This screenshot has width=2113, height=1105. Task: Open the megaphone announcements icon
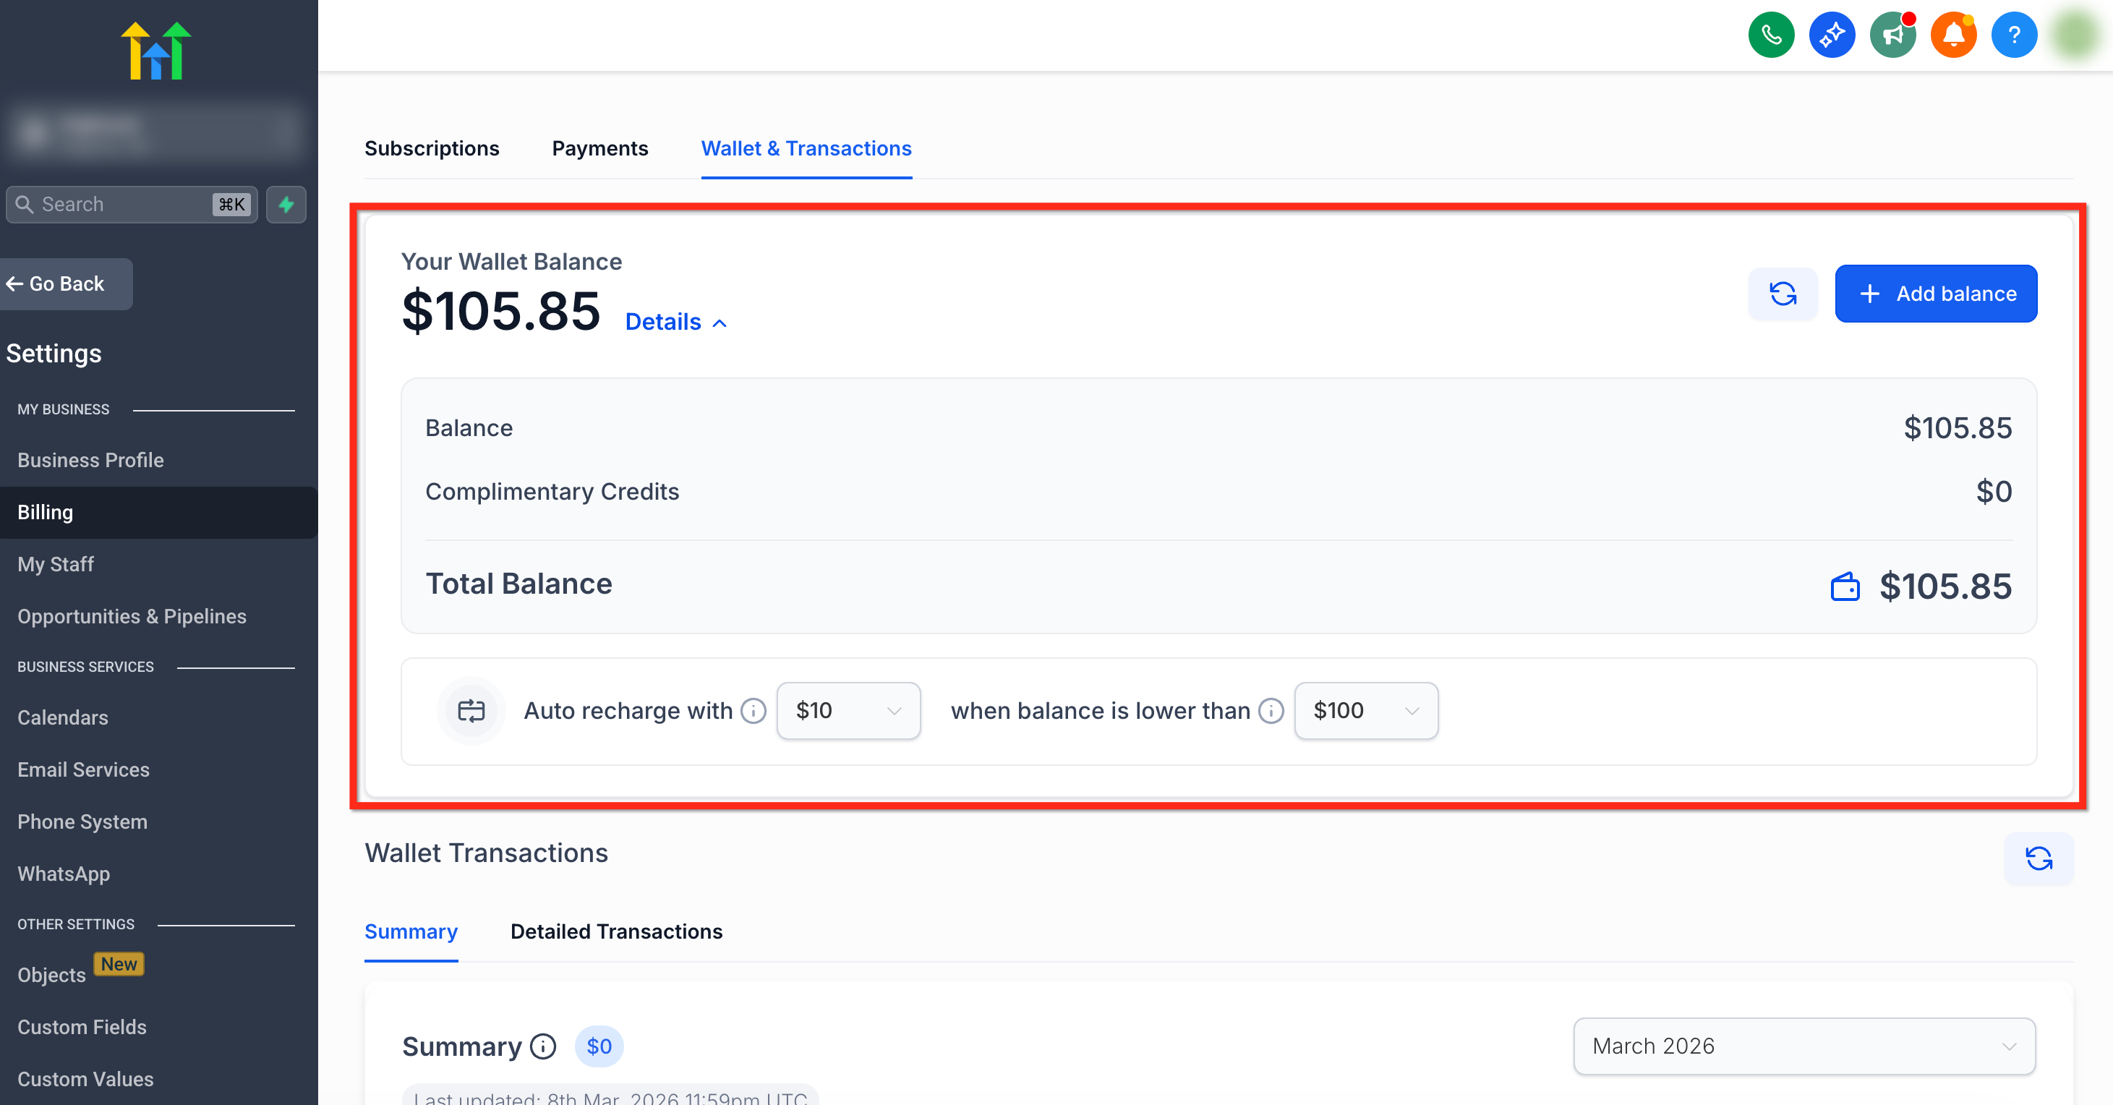pyautogui.click(x=1892, y=35)
